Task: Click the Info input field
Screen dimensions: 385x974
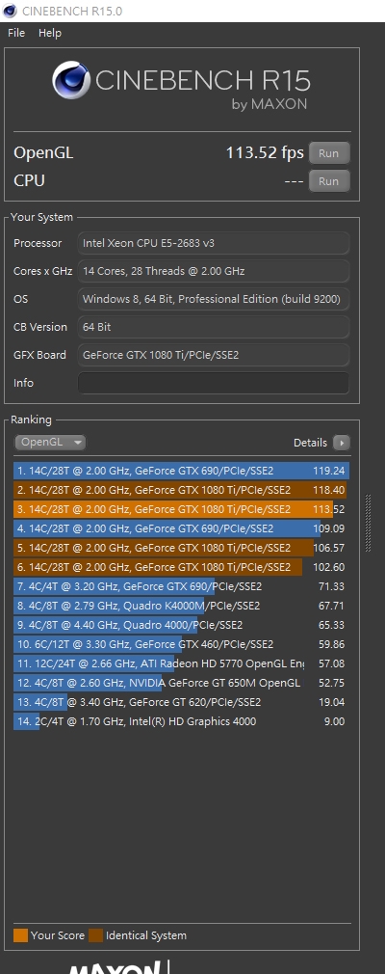Action: coord(214,383)
